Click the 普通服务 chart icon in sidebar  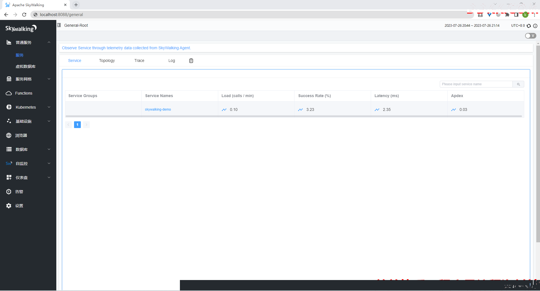(9, 42)
